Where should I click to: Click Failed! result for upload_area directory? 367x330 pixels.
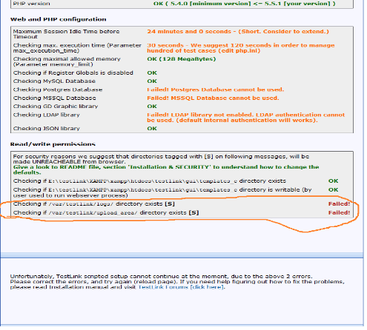tap(339, 213)
